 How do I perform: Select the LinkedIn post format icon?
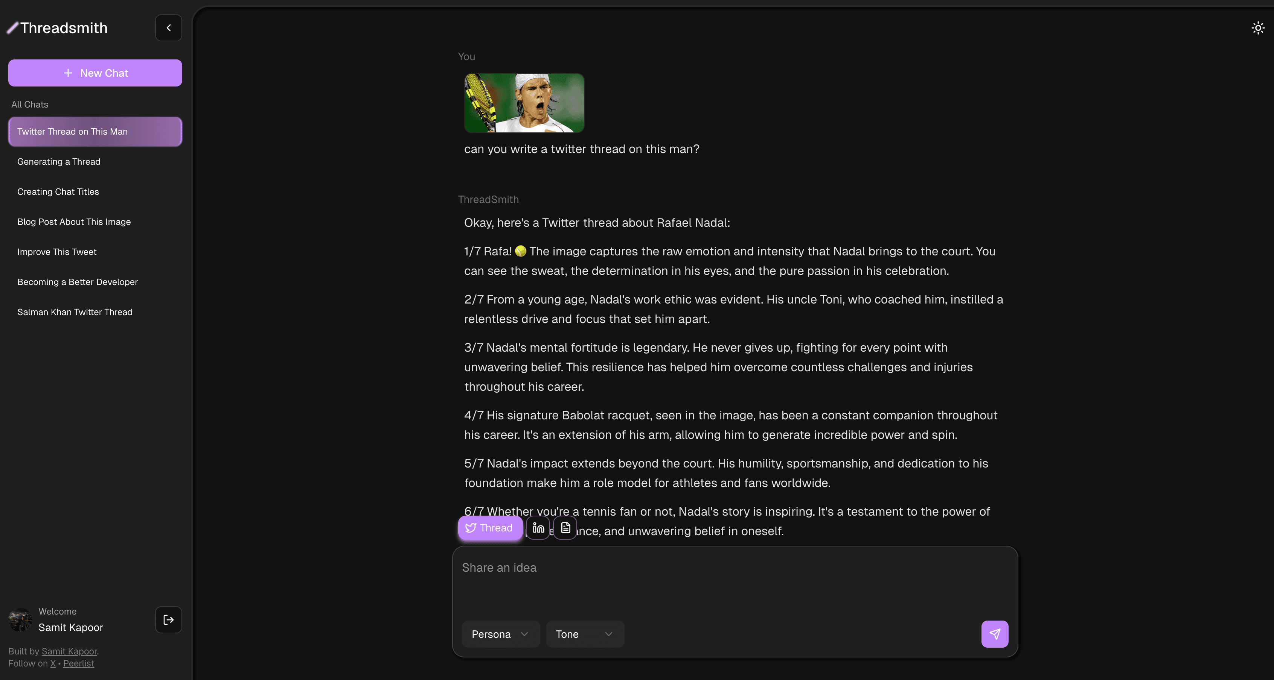(538, 528)
